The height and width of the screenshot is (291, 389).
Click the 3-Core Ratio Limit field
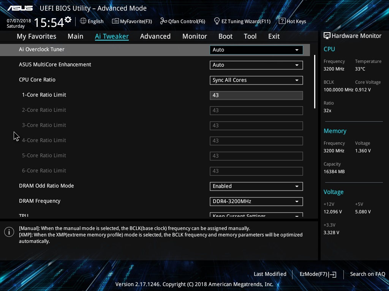point(256,126)
